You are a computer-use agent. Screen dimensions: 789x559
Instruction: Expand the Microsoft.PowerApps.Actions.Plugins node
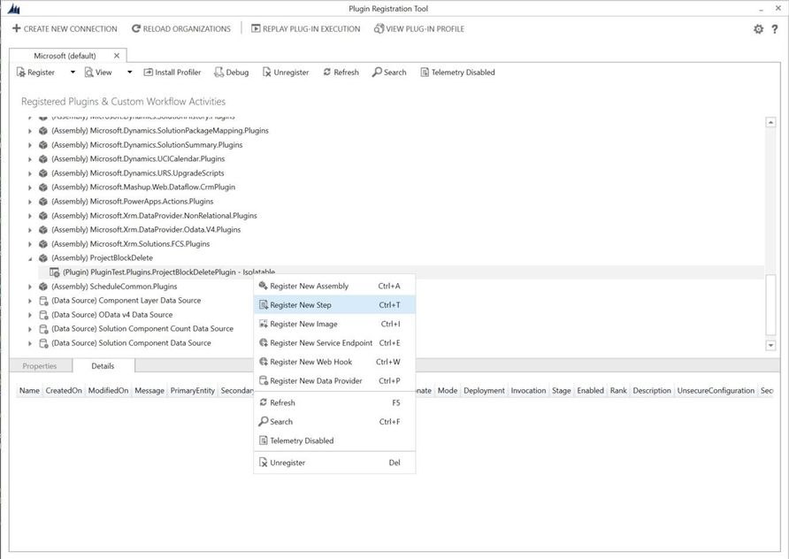click(x=30, y=202)
